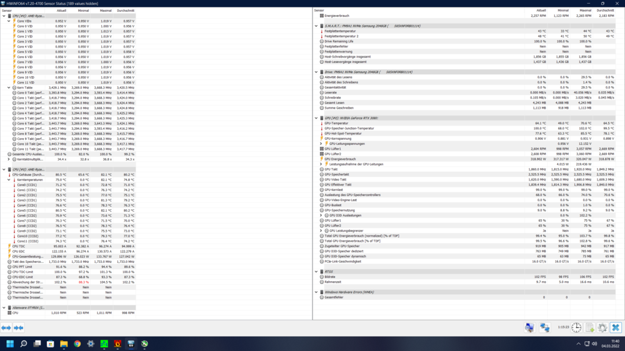Collapse the Core VIDs group
The width and height of the screenshot is (625, 351).
coord(9,21)
